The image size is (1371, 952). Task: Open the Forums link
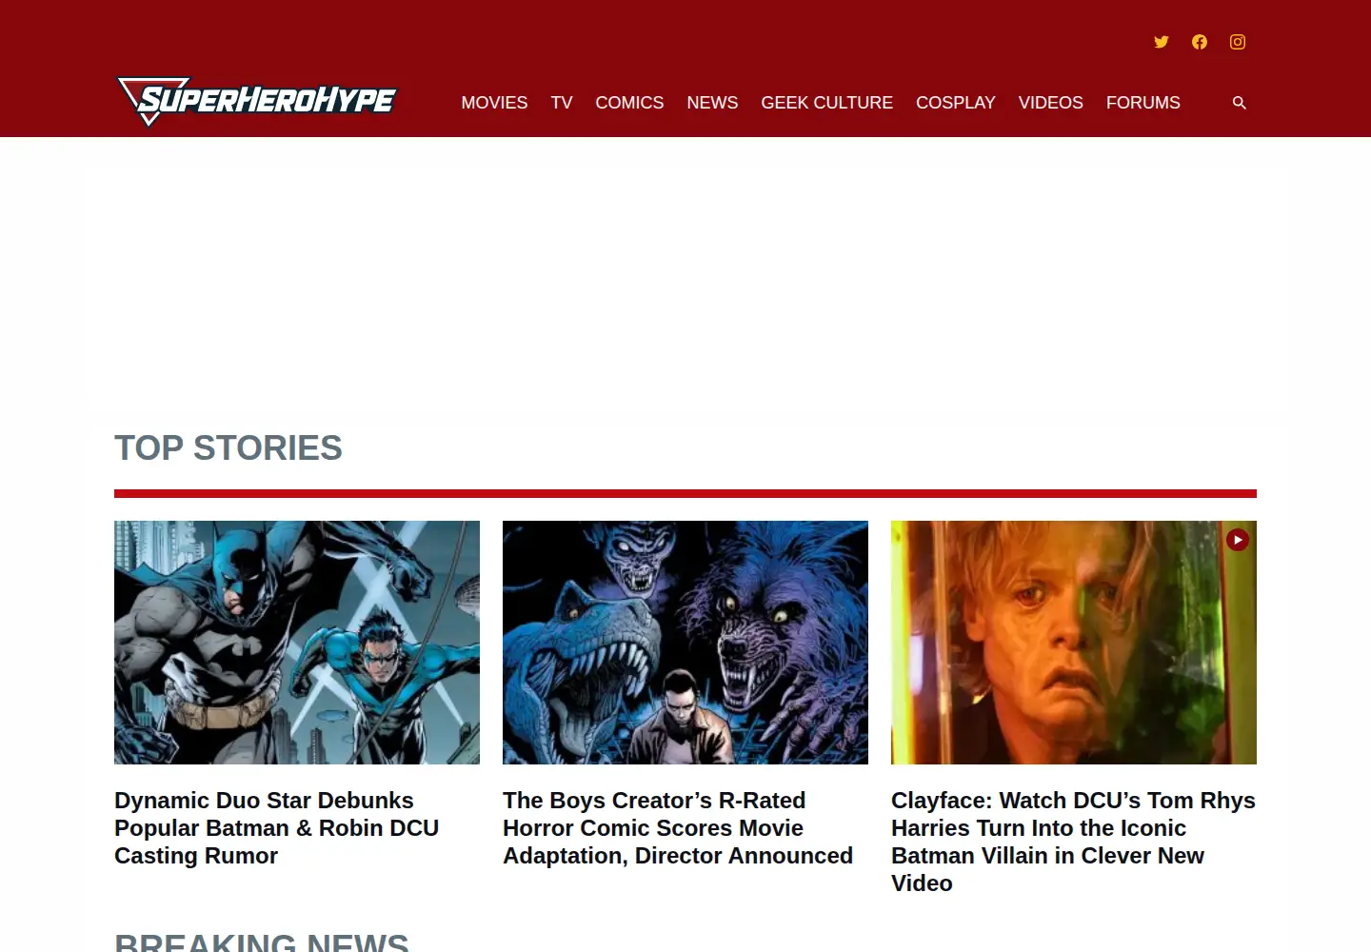coord(1143,103)
